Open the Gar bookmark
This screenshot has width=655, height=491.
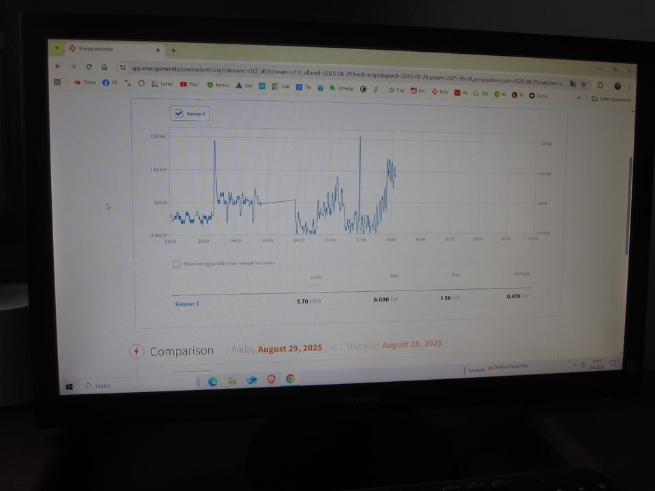[244, 86]
